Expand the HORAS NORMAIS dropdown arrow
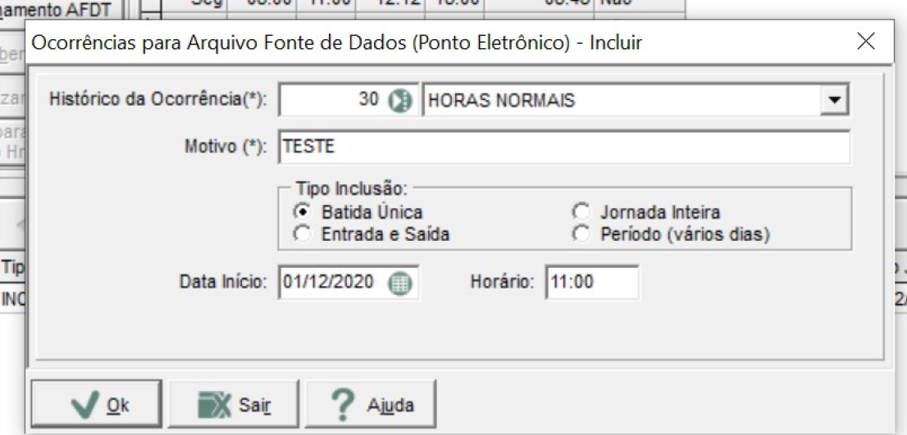Image resolution: width=907 pixels, height=435 pixels. [833, 101]
